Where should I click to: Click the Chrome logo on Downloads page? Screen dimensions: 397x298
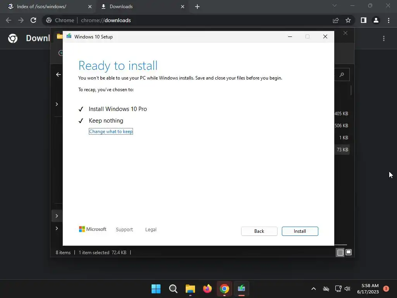click(x=13, y=38)
